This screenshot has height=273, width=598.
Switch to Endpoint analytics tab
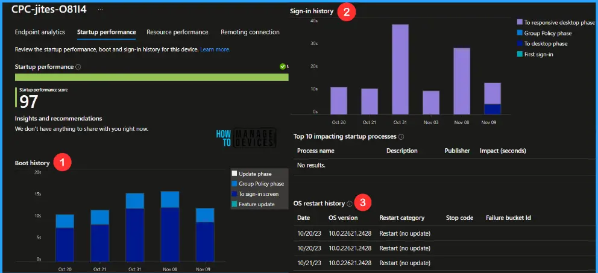[40, 32]
